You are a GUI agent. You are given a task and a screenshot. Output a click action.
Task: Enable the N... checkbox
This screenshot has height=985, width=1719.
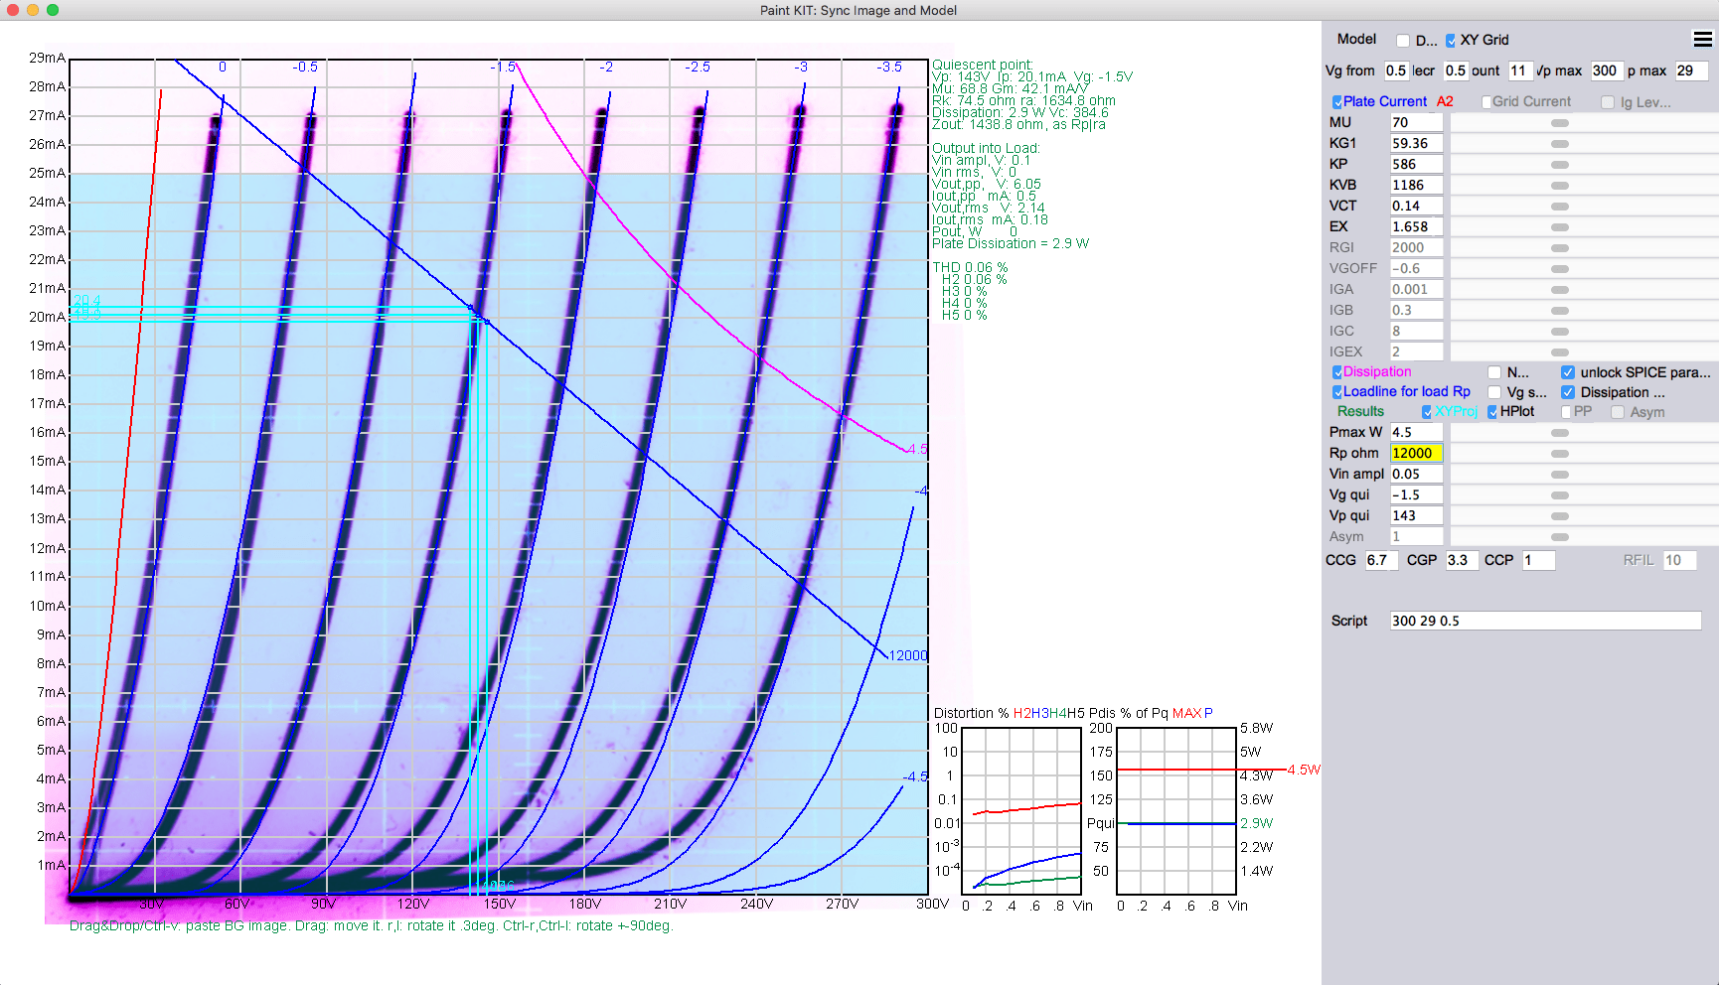point(1494,372)
